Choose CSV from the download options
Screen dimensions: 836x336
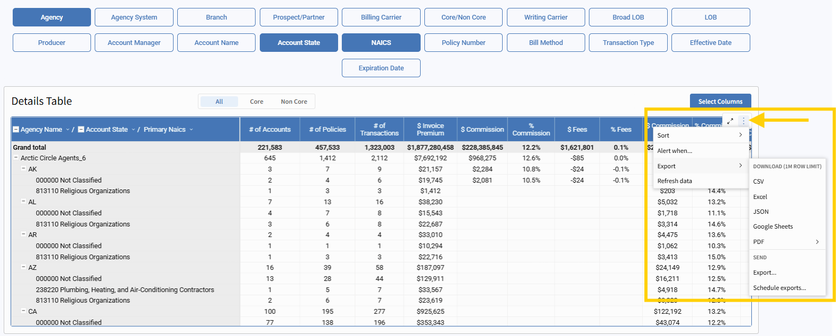759,181
